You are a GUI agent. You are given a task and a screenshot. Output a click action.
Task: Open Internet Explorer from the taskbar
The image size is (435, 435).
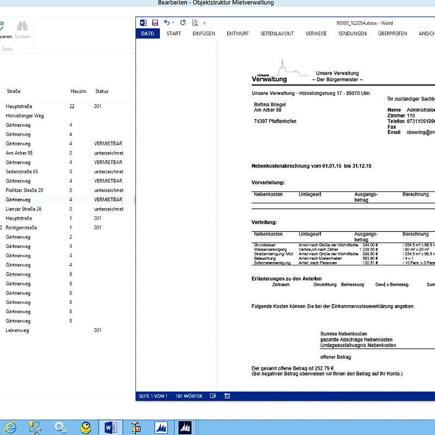[x=10, y=427]
